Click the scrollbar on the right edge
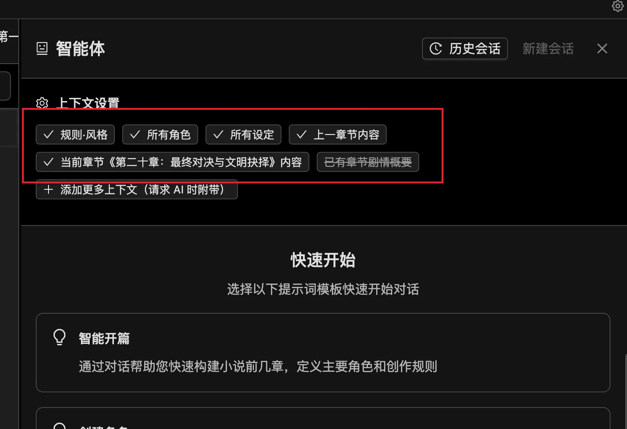 pos(625,391)
